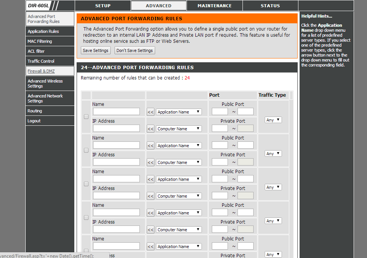Screen dimensions: 367x258
Task: Click << copy button for third rule's Application Name
Action: pyautogui.click(x=151, y=179)
